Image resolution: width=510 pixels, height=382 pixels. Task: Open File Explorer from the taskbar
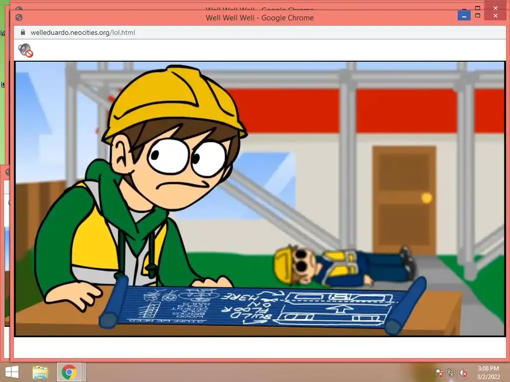(40, 372)
